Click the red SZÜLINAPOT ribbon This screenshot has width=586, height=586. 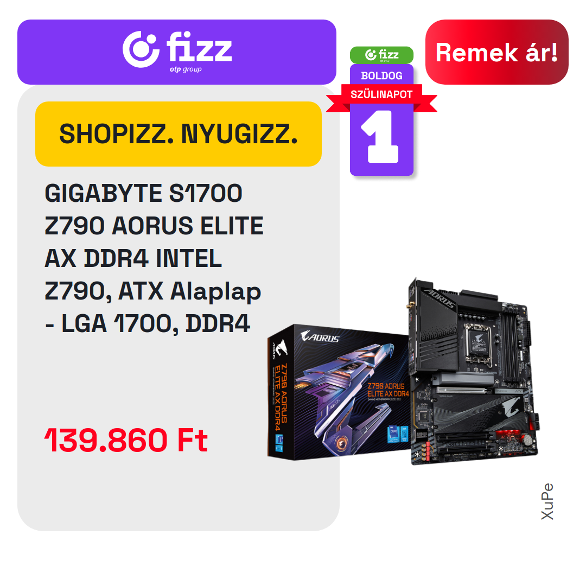[381, 94]
